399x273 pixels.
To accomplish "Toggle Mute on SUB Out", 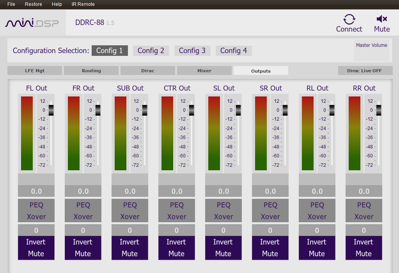I will pyautogui.click(x=130, y=254).
